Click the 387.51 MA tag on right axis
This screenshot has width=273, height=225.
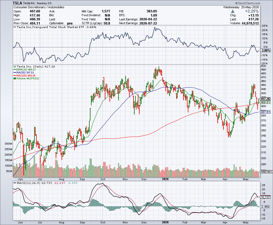[265, 112]
